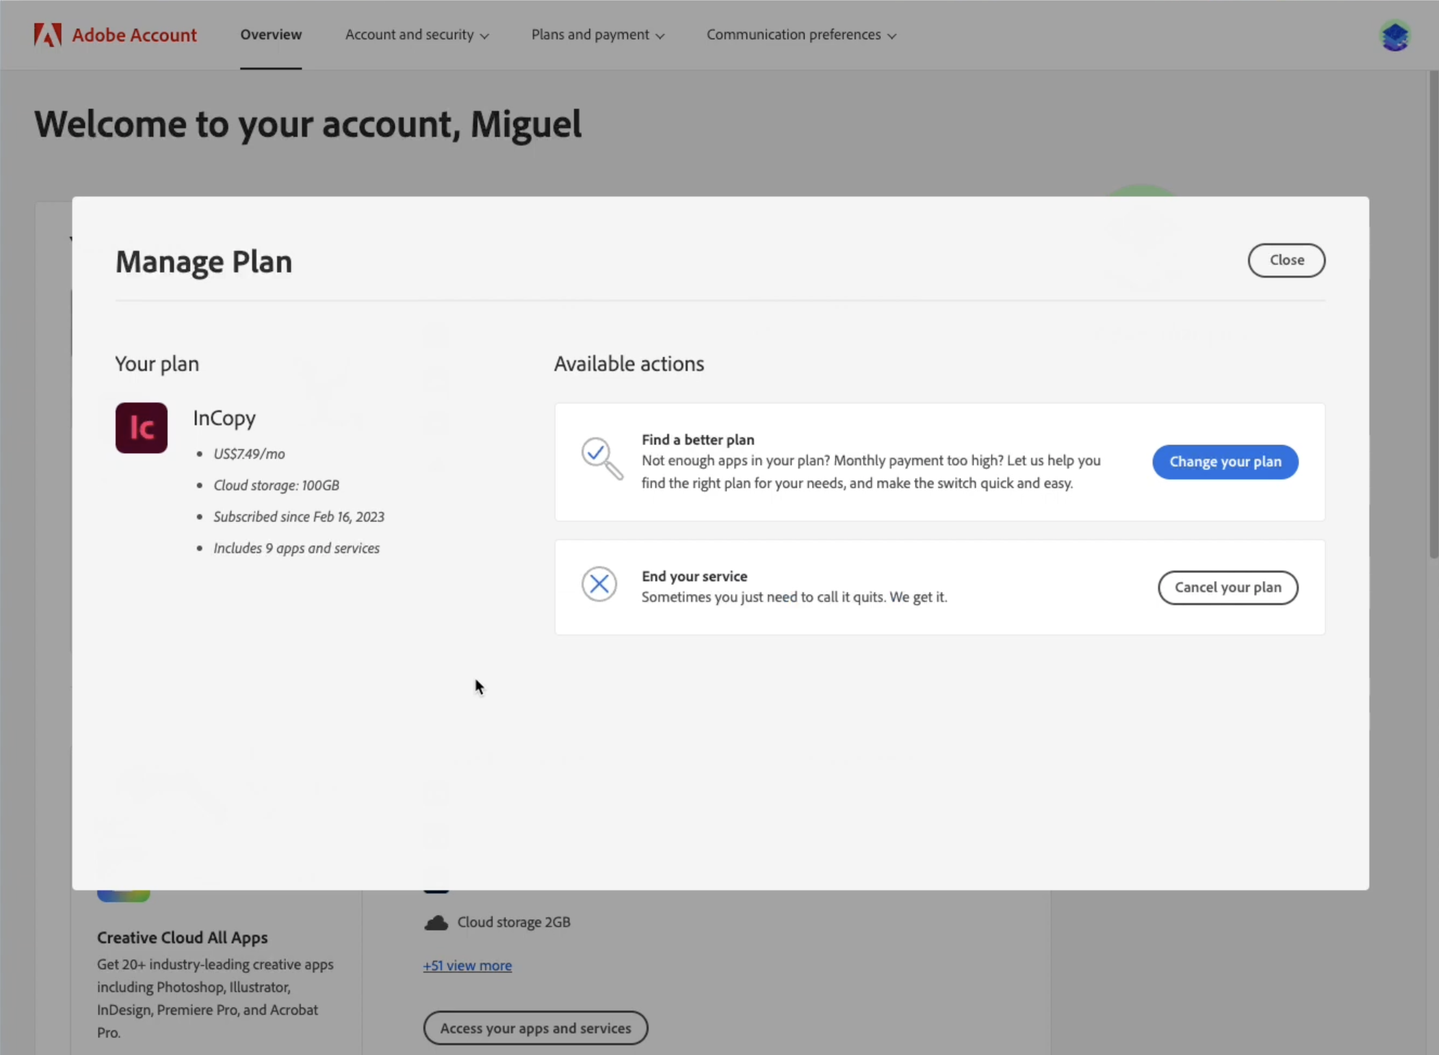Click the Available actions heading

click(629, 363)
